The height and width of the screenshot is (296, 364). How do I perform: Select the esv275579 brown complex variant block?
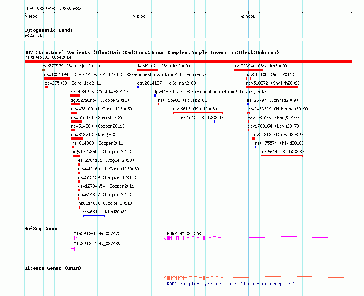pos(43,70)
